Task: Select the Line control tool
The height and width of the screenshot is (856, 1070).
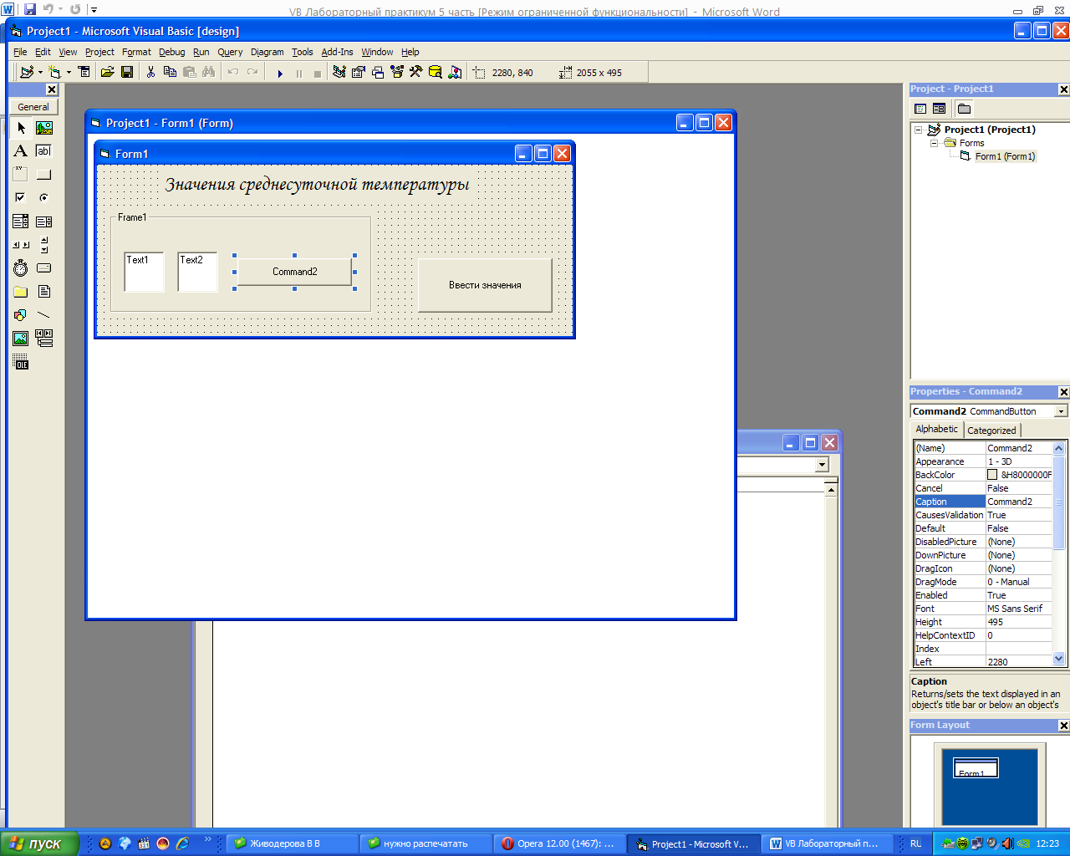Action: tap(44, 315)
